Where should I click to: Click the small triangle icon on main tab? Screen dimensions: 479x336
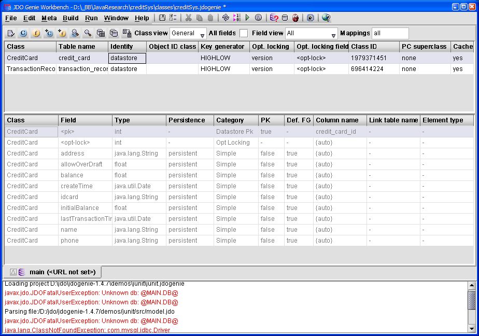tap(13, 272)
